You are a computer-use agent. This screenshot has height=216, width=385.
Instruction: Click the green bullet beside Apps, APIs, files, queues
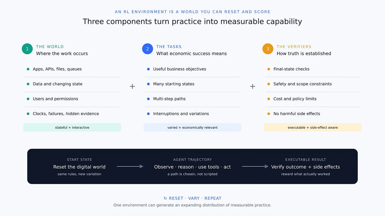pyautogui.click(x=28, y=69)
